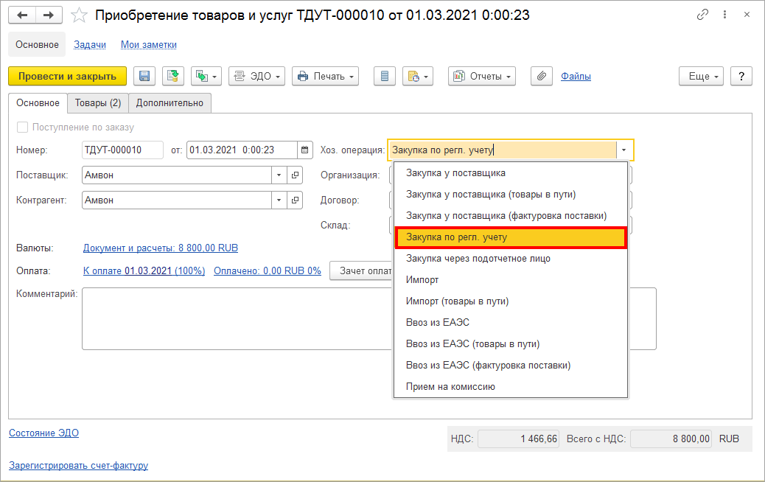This screenshot has height=482, width=765.
Task: Open the calendar picker for date field
Action: 304,150
